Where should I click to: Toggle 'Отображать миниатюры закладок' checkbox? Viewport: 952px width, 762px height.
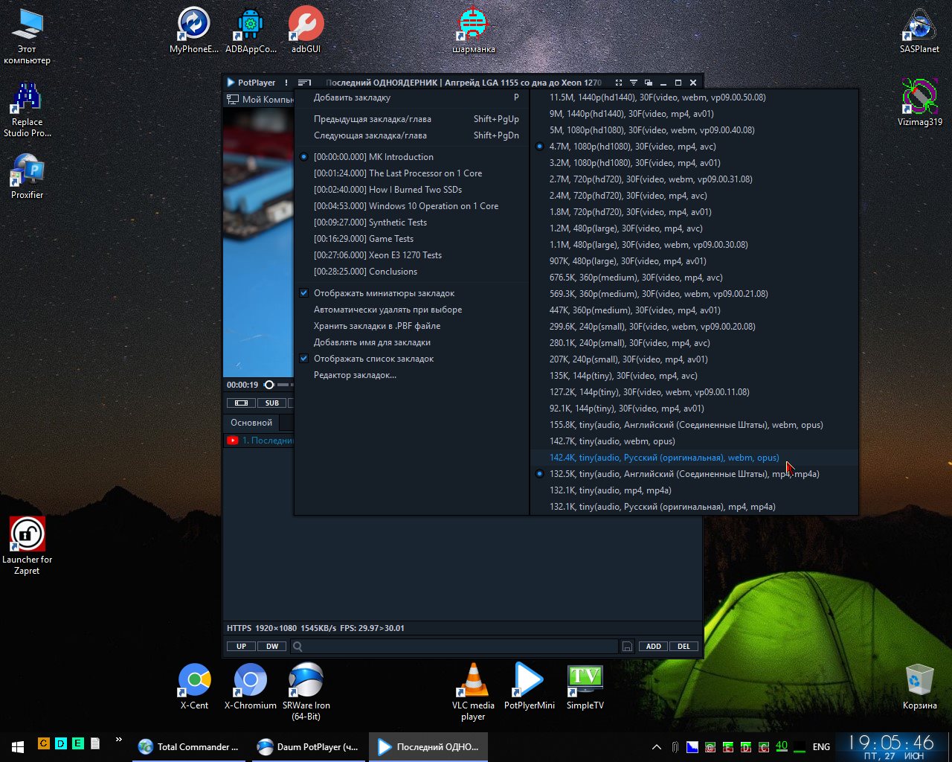(304, 293)
